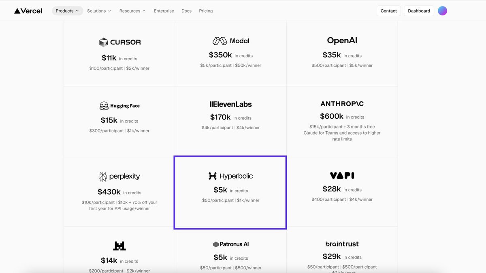The height and width of the screenshot is (273, 486).
Task: Expand the Resources dropdown
Action: pyautogui.click(x=132, y=11)
